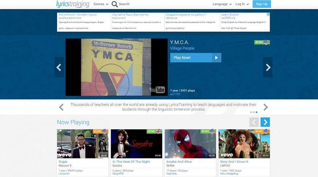Open Awake And Alive title link
318x177 pixels.
179,162
